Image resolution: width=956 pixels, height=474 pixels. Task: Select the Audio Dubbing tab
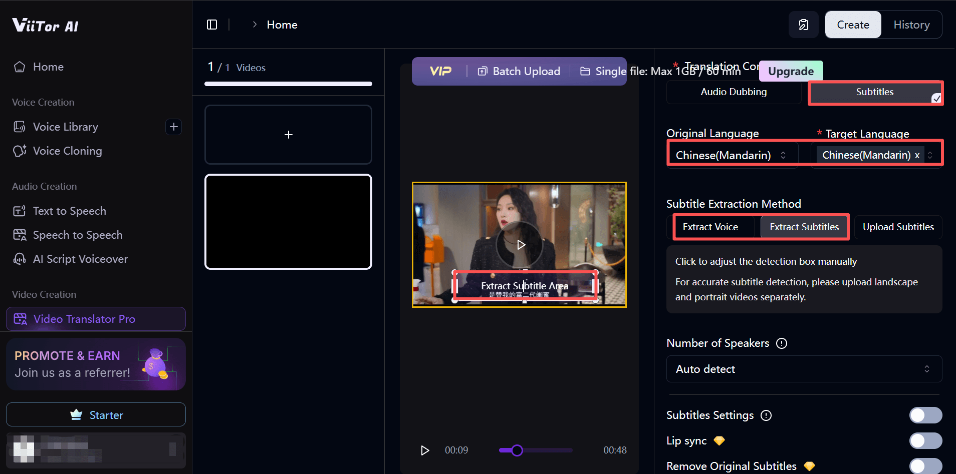pos(733,92)
